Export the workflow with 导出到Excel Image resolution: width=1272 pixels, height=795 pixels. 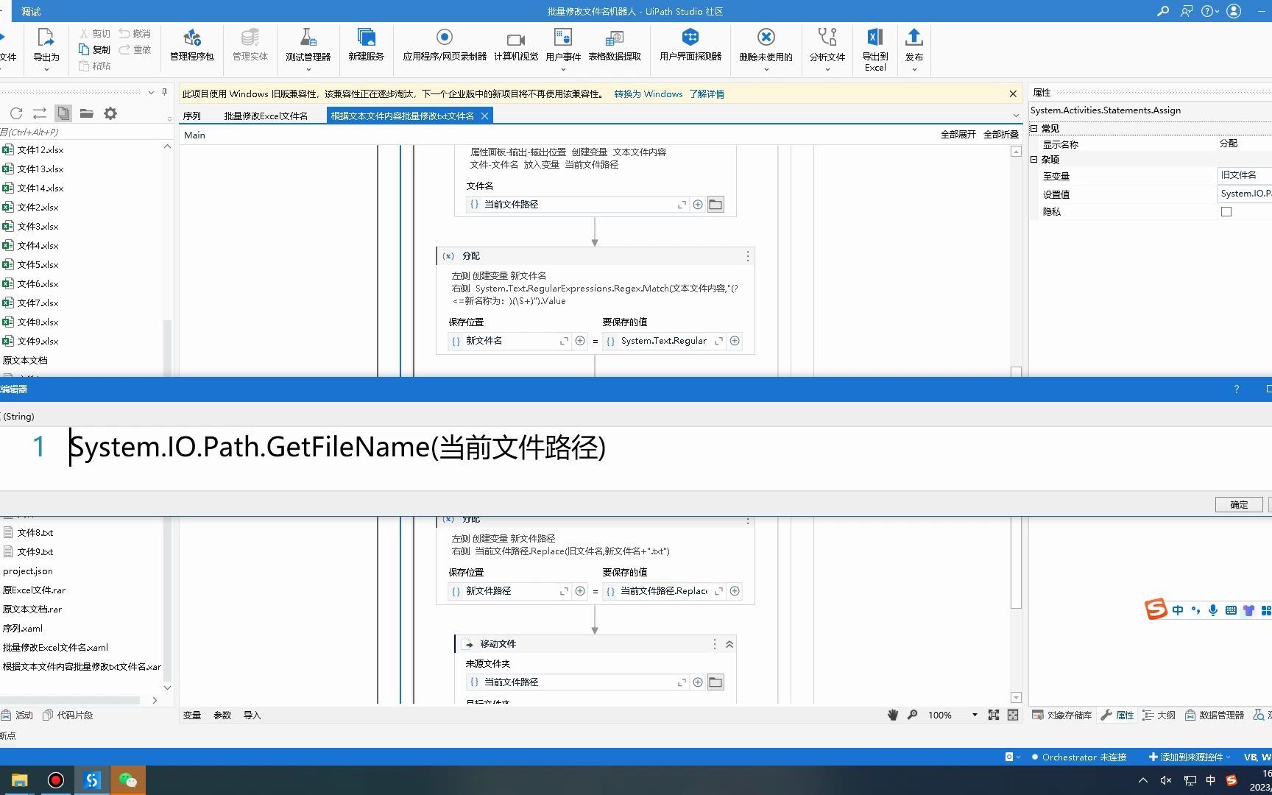pyautogui.click(x=875, y=46)
